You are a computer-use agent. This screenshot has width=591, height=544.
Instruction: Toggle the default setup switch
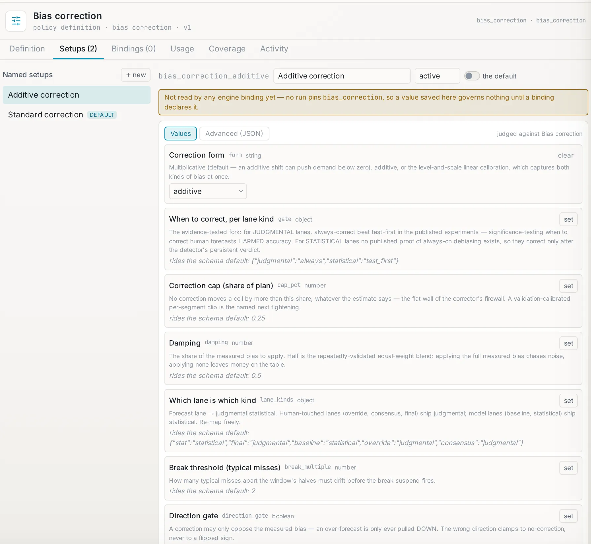click(472, 76)
